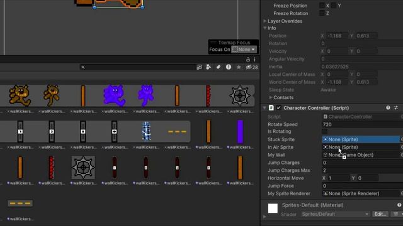Open the Focus On None dropdown
This screenshot has width=403, height=226.
[244, 50]
